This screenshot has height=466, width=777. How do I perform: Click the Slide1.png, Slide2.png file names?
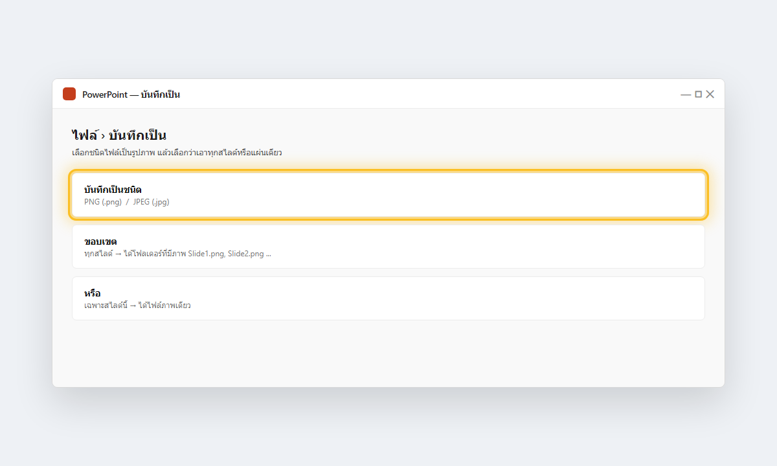[x=226, y=254]
